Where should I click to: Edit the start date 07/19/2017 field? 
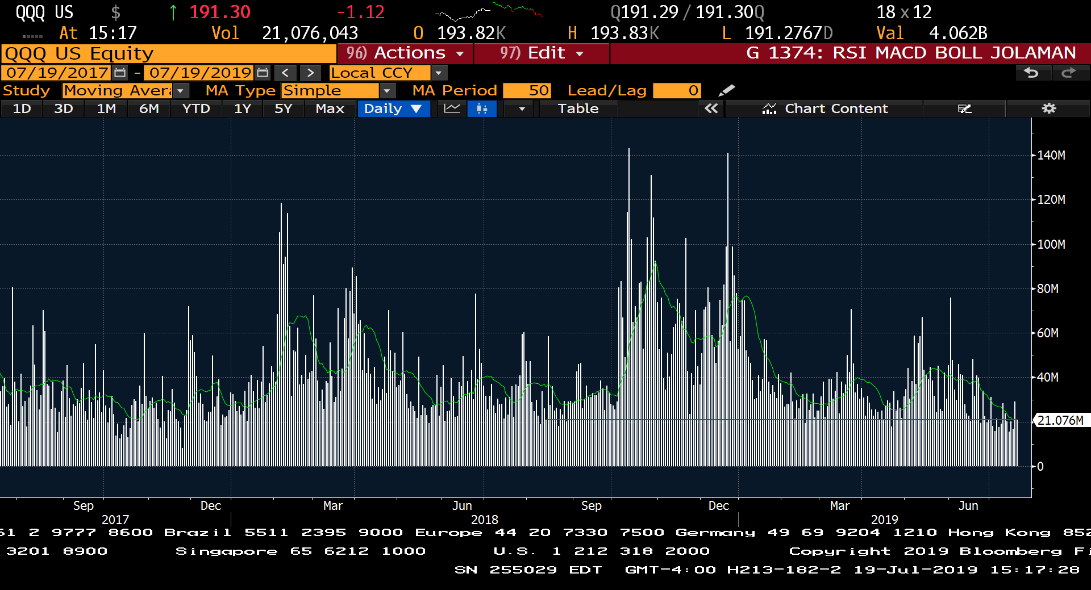(x=57, y=73)
